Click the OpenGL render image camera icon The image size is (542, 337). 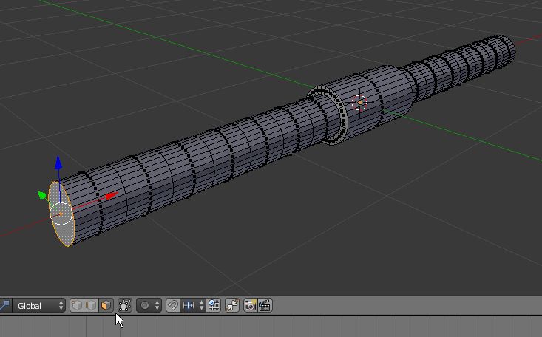tap(250, 305)
